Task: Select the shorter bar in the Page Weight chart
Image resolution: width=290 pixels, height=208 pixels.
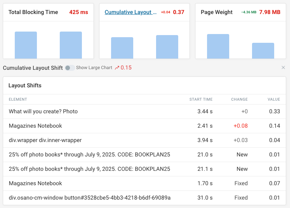Action: tap(263, 50)
